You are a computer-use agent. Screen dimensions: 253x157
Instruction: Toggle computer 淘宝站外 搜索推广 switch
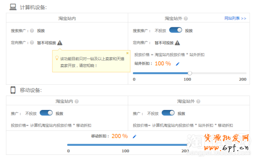point(175,30)
